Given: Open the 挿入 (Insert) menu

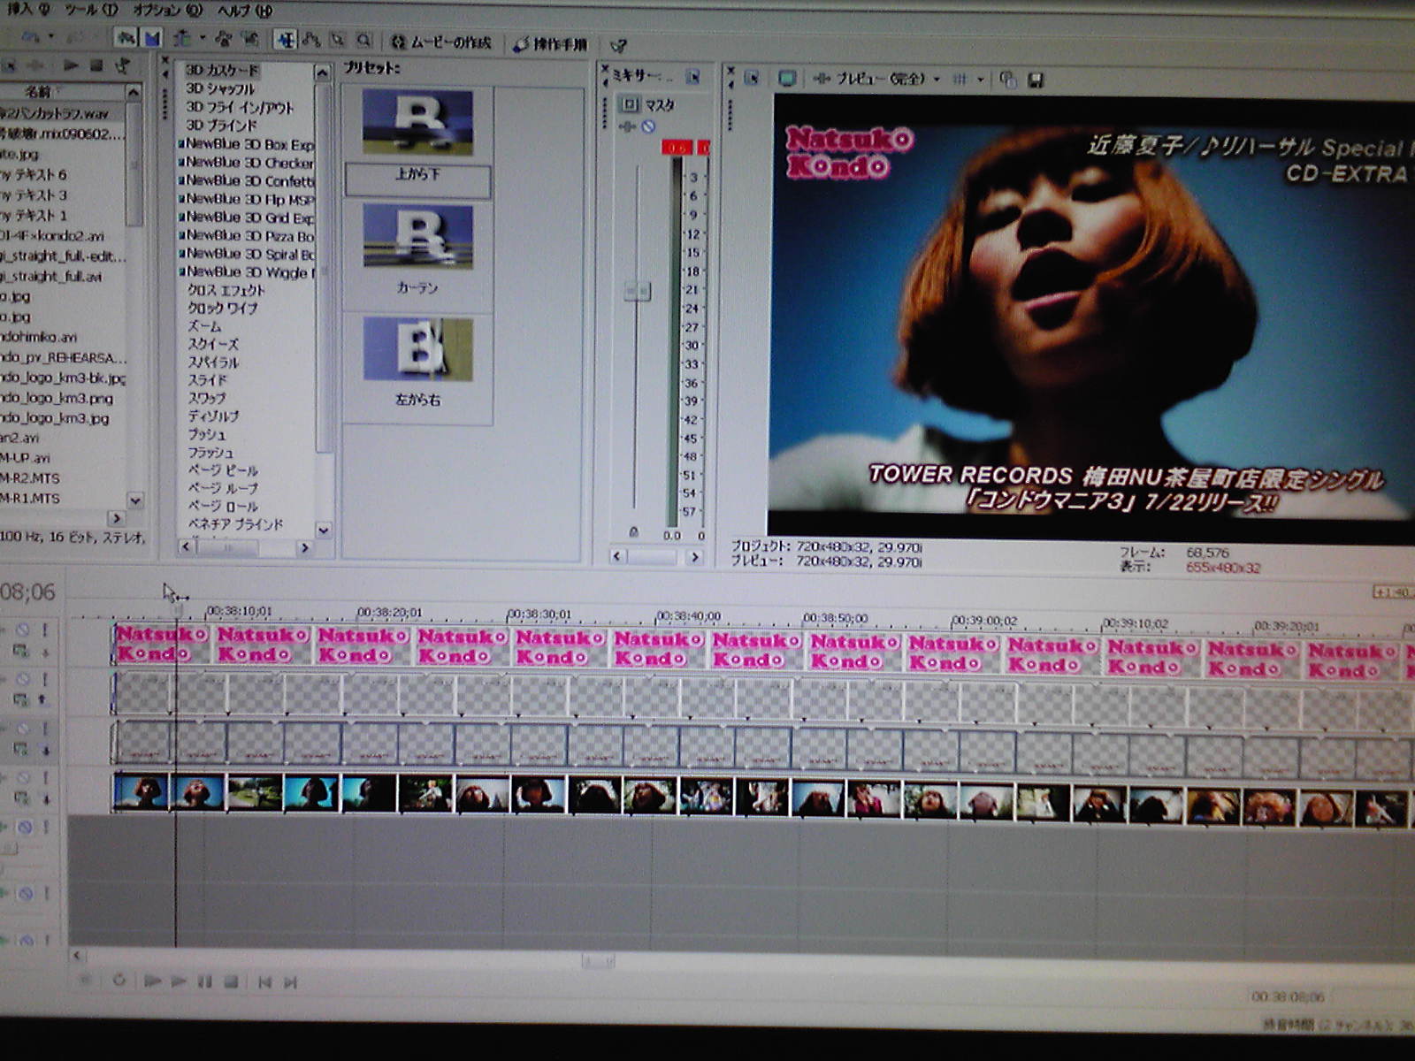Looking at the screenshot, I should pyautogui.click(x=28, y=9).
